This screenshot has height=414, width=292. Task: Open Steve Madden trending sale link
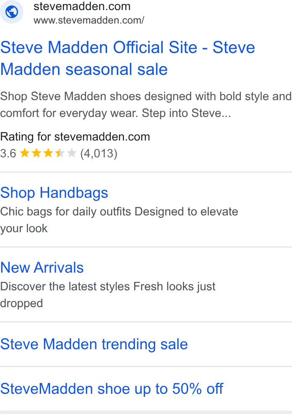[94, 344]
